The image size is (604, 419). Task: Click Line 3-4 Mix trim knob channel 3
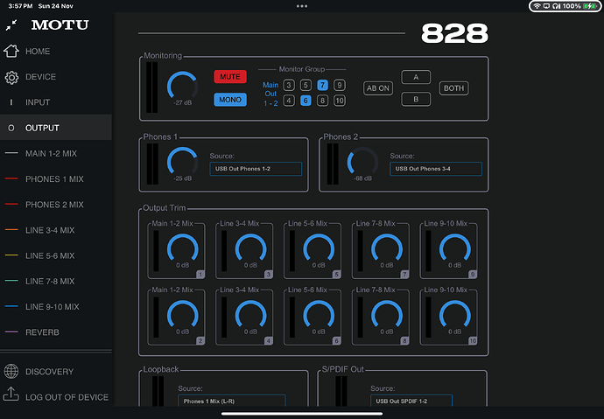click(250, 249)
